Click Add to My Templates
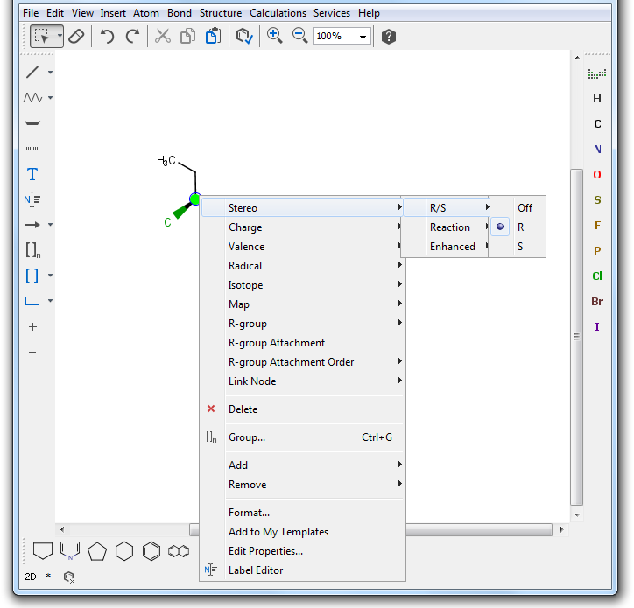 [278, 532]
